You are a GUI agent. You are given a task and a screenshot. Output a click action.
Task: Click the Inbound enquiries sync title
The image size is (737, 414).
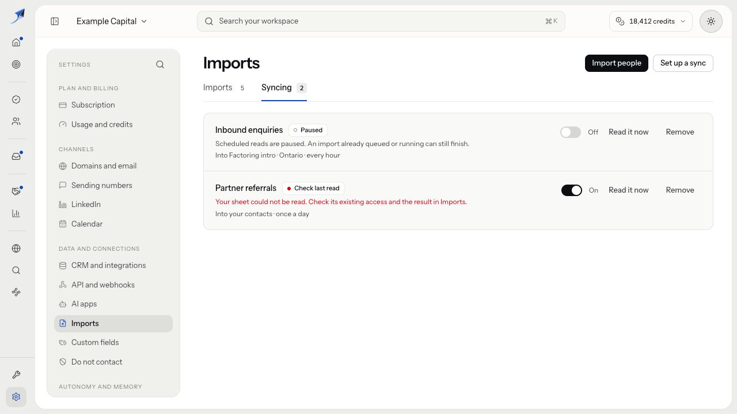(249, 130)
